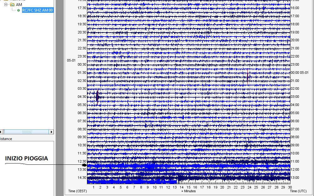Click the 02:30 CEST time label

(82, 81)
